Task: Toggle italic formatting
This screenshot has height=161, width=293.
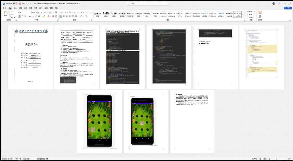Action: 22,16
